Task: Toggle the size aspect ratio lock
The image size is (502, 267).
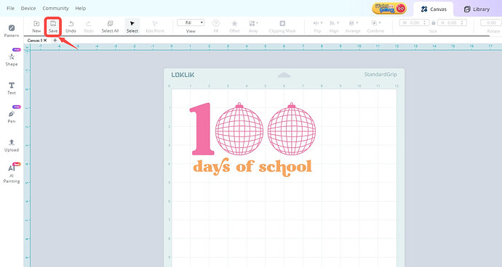Action: [434, 22]
